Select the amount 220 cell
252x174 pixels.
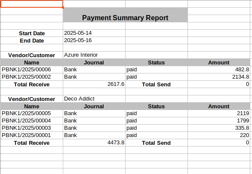(x=219, y=135)
